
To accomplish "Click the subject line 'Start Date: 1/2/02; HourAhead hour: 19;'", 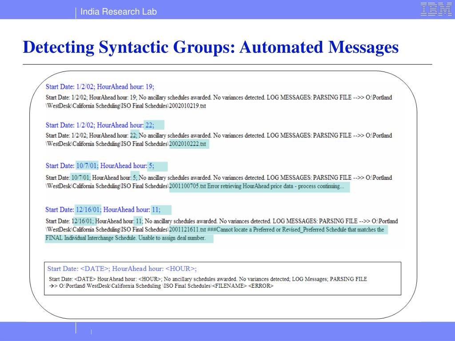I will coord(100,87).
